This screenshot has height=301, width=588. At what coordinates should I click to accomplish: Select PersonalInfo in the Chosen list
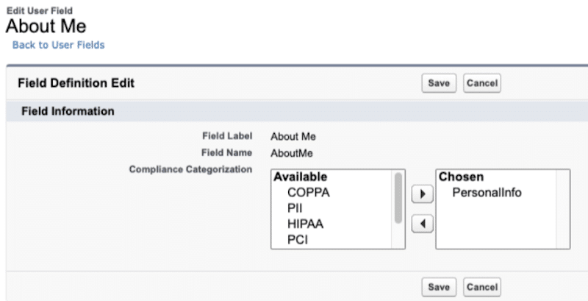point(487,193)
